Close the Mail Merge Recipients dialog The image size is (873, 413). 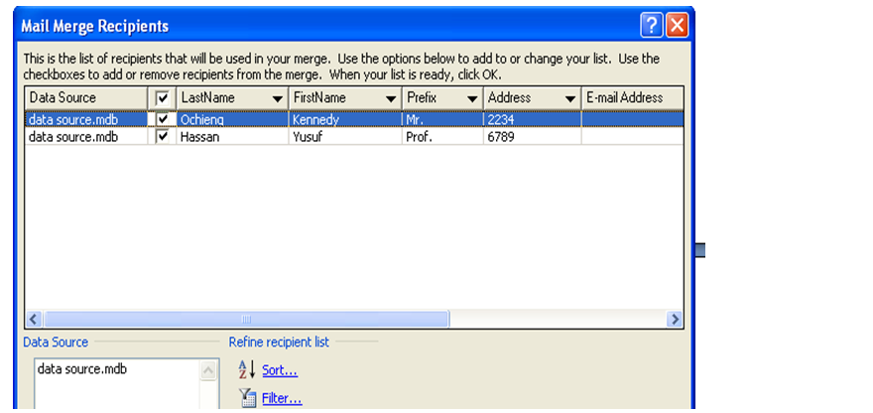point(677,26)
